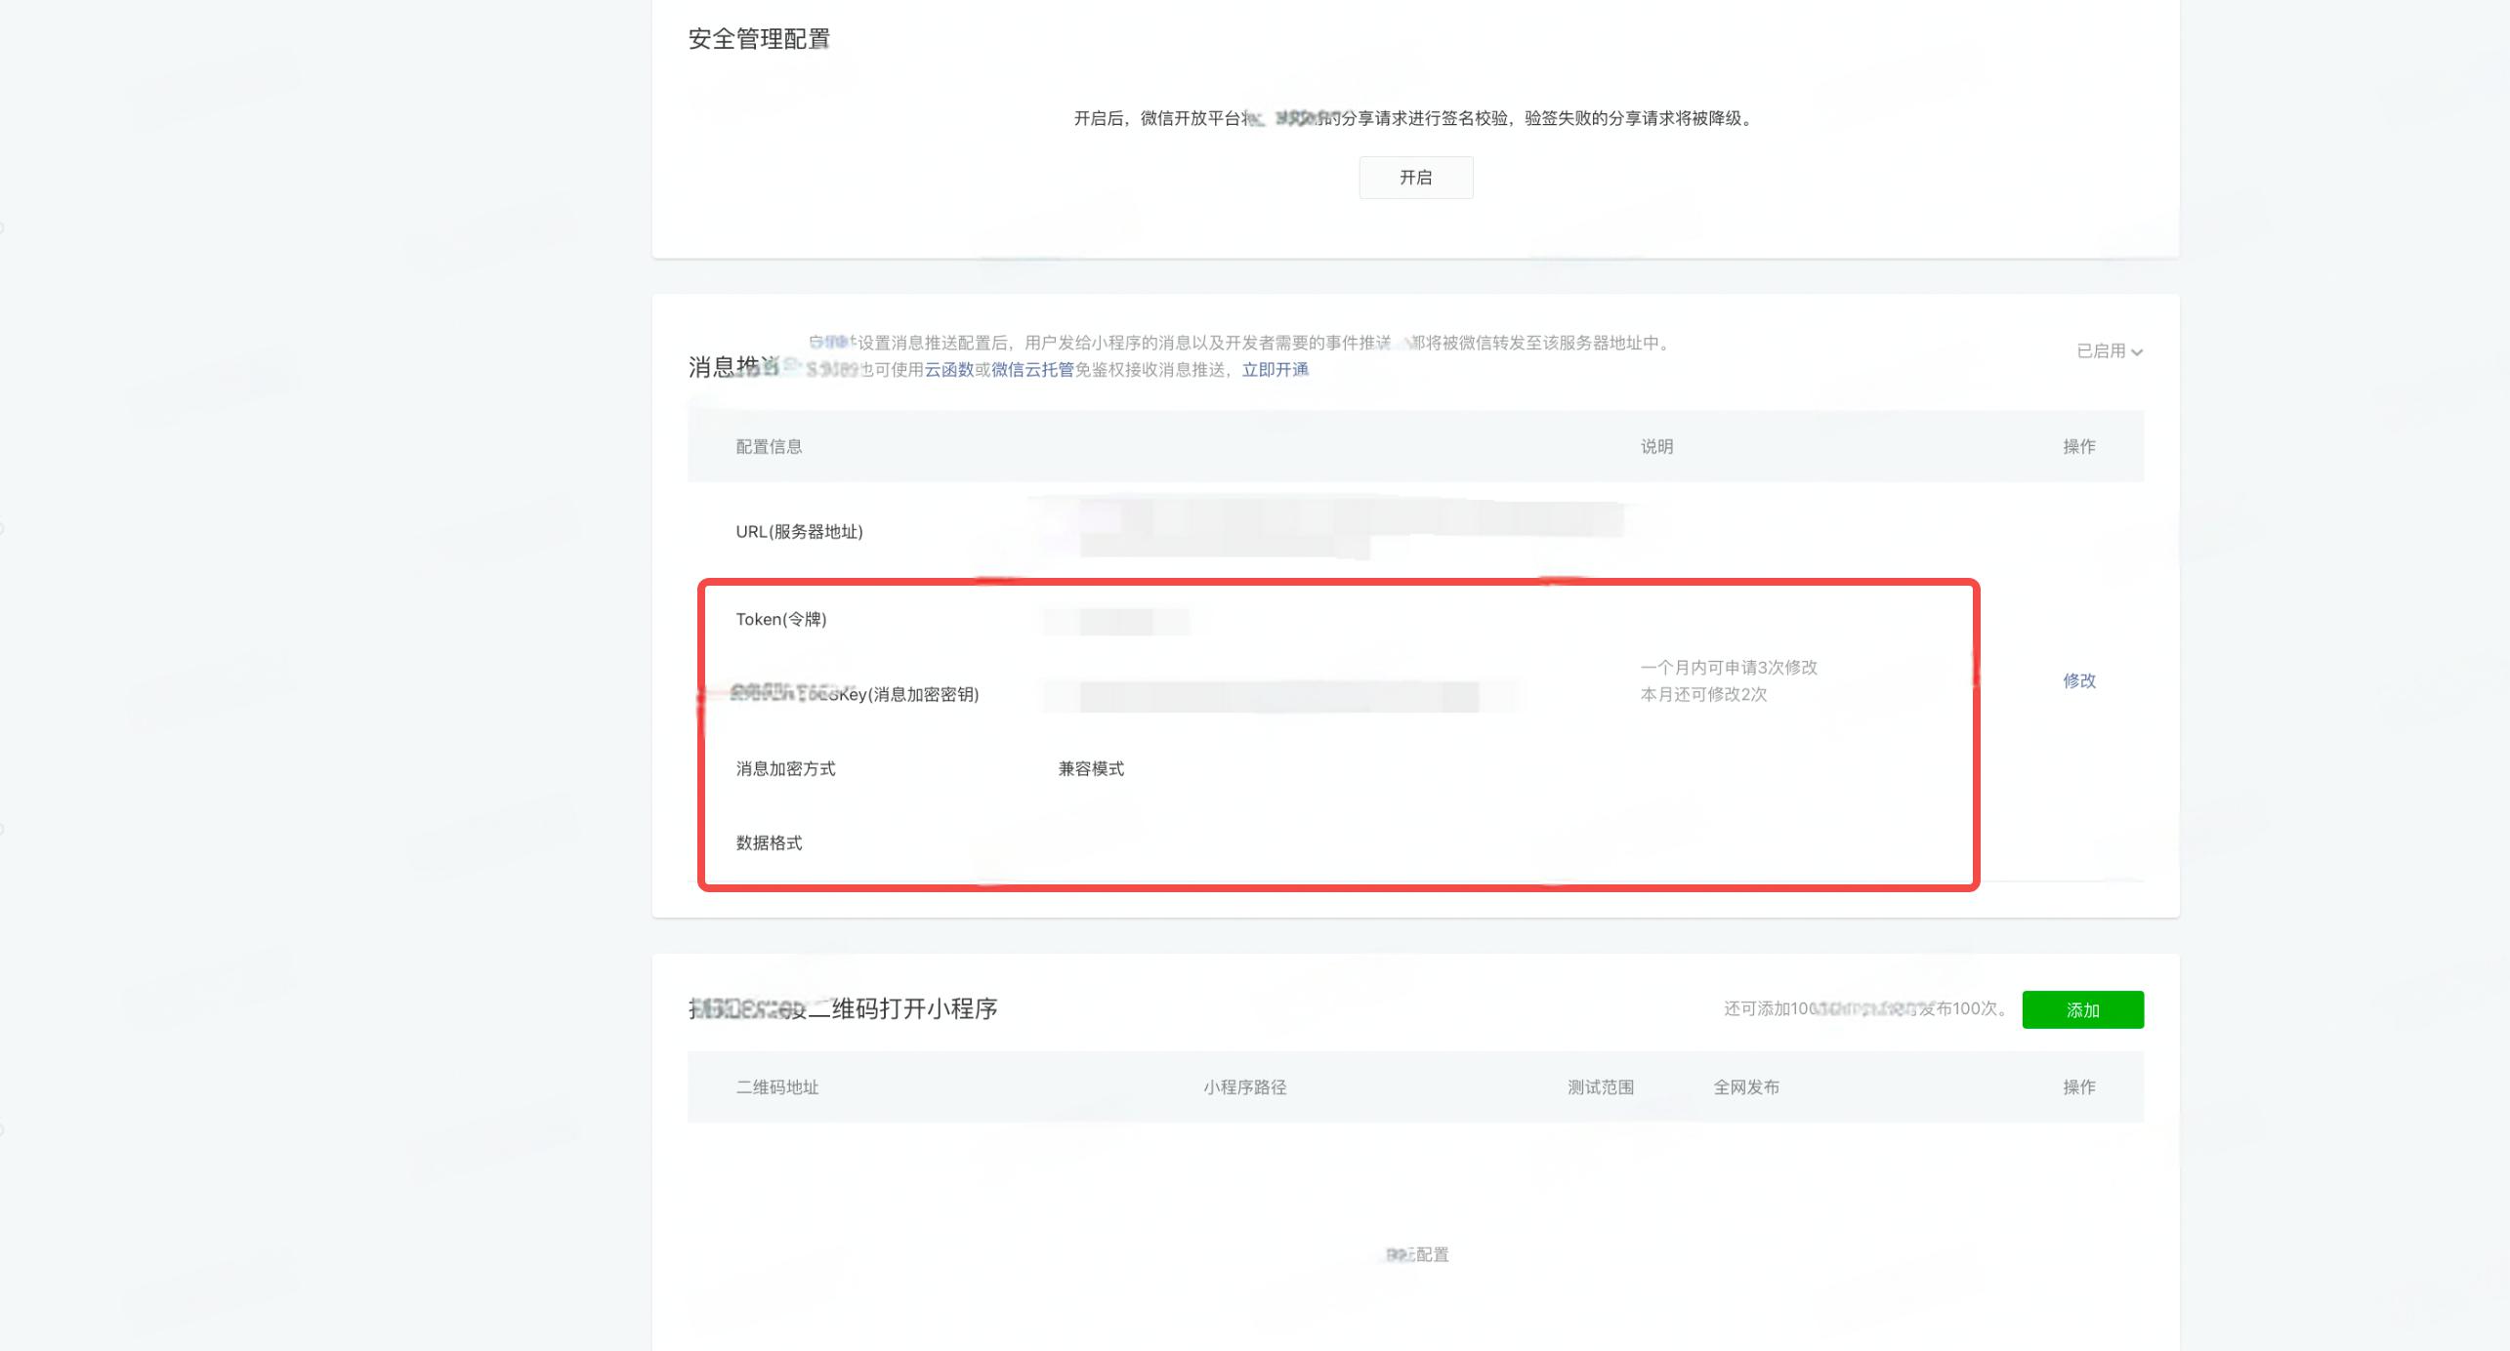Click the 开启 button under security settings
Screen dimensions: 2510x1351
coord(1415,178)
